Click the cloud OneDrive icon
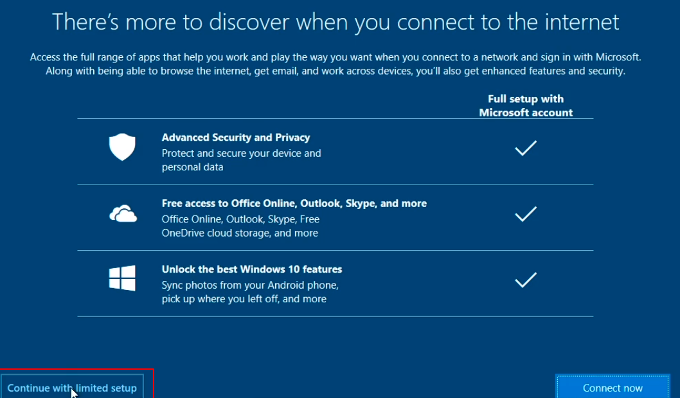The image size is (680, 398). point(123,213)
